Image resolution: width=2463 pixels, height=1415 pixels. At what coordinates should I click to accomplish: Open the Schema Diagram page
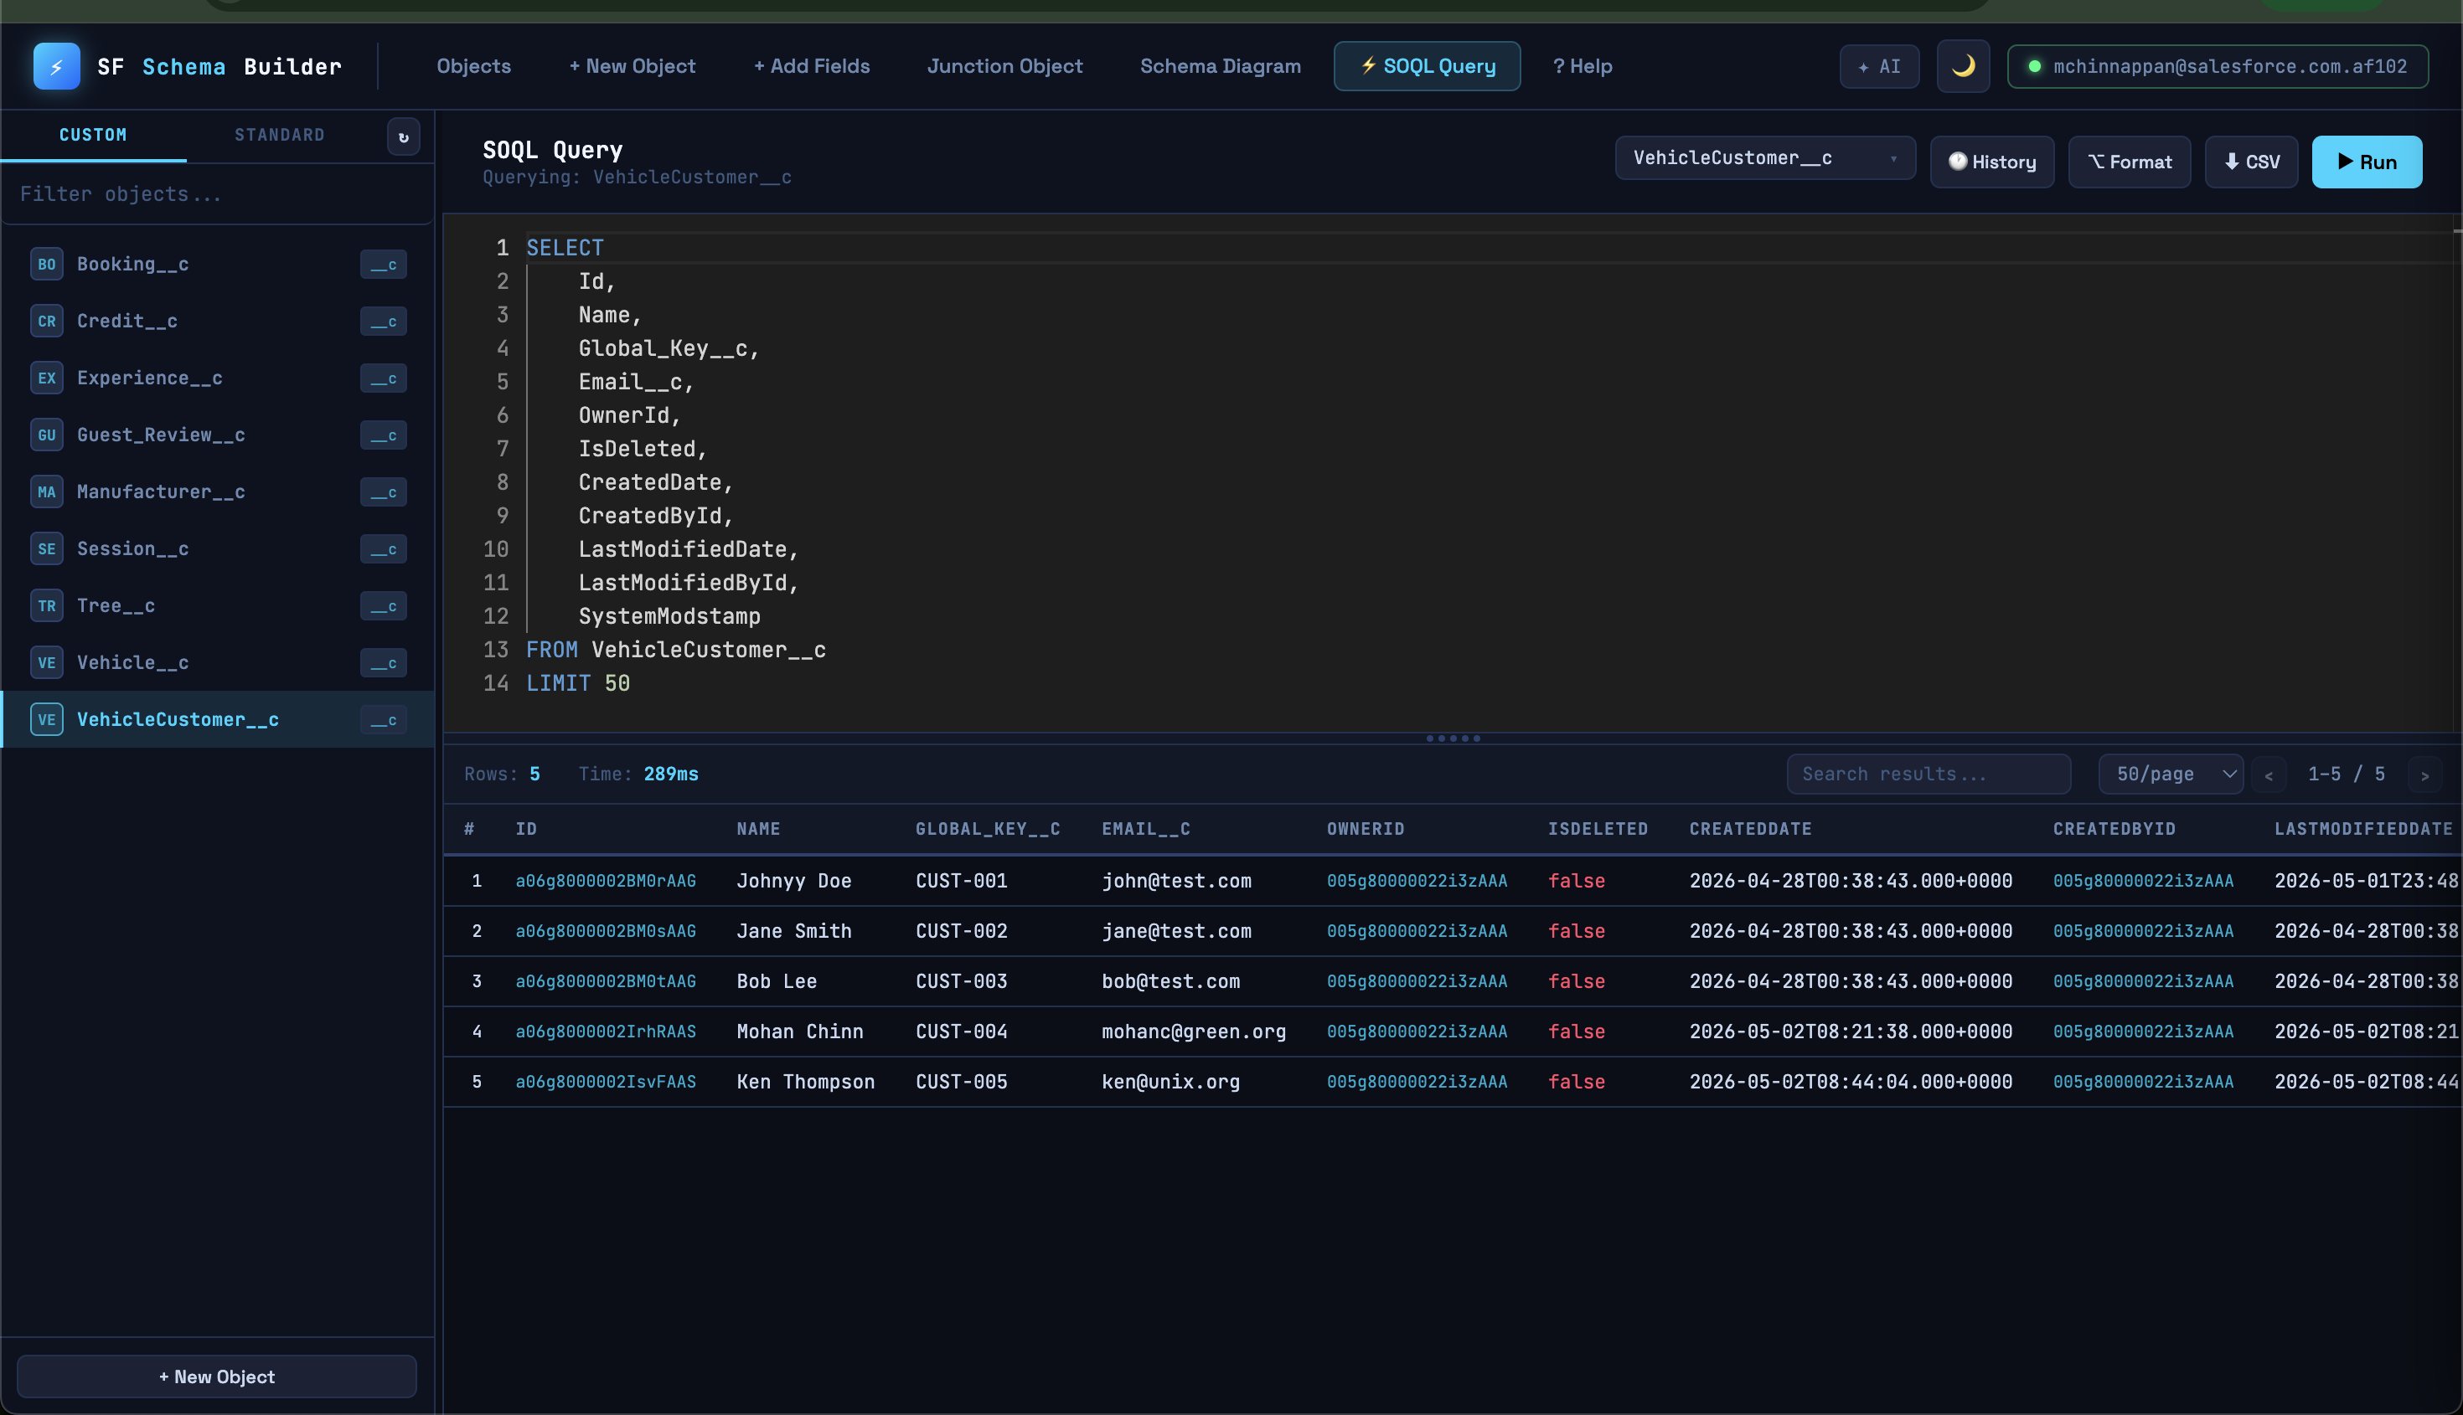[1221, 66]
